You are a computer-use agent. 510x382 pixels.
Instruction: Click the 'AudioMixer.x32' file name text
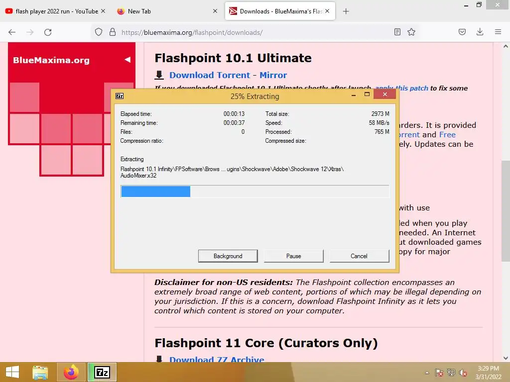point(138,176)
